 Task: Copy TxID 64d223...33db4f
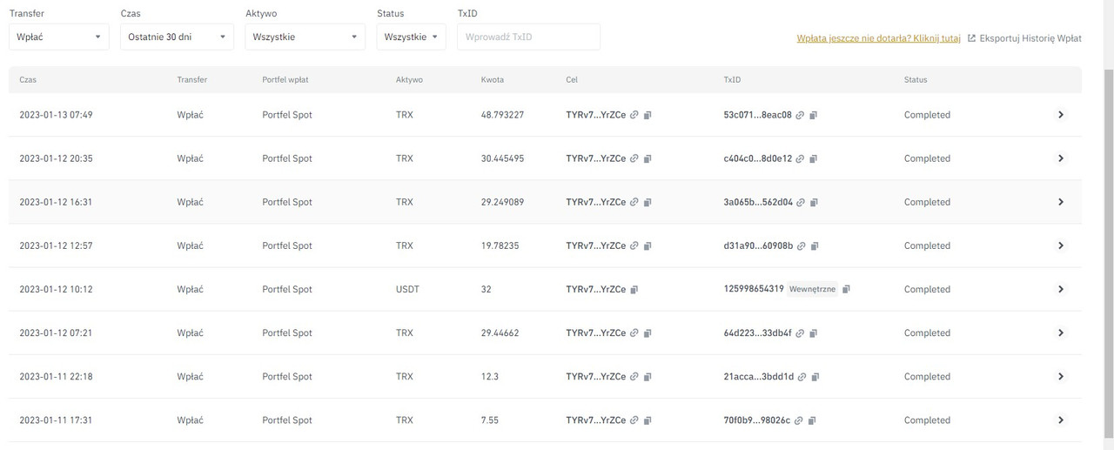point(814,332)
